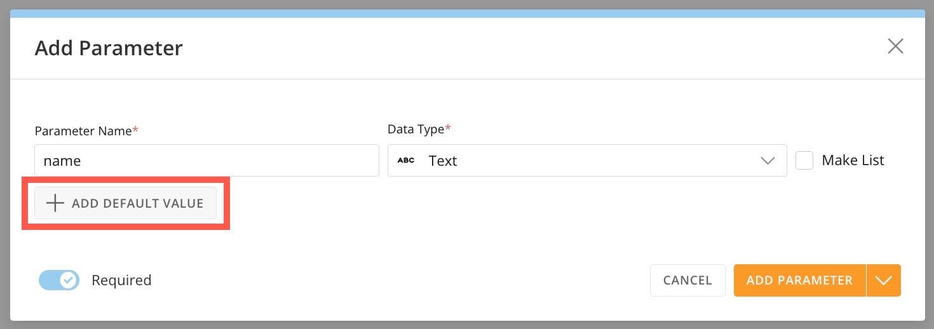The width and height of the screenshot is (934, 329).
Task: Click the Add Parameter dialog title
Action: [x=109, y=48]
